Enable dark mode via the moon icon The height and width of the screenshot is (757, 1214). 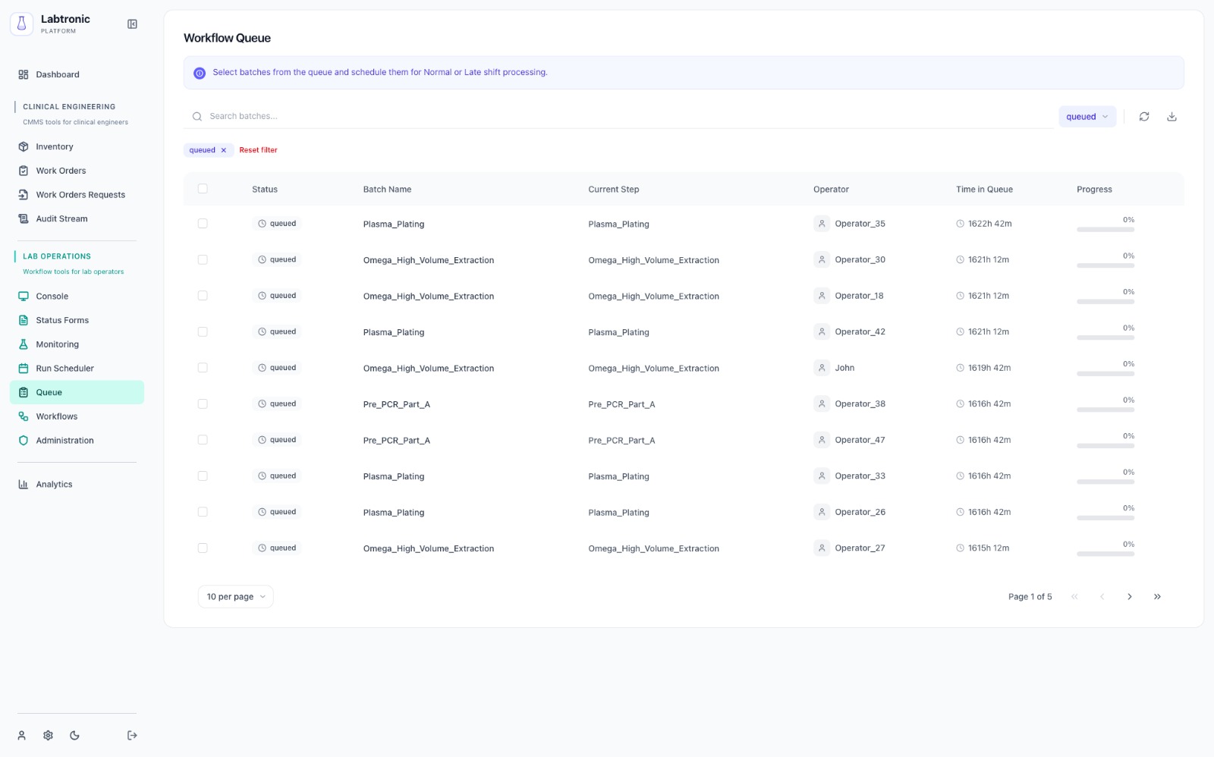[74, 735]
